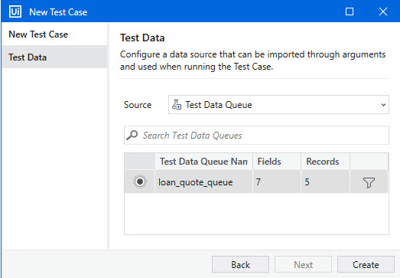Sort by Test Data Queue Name column

(203, 162)
